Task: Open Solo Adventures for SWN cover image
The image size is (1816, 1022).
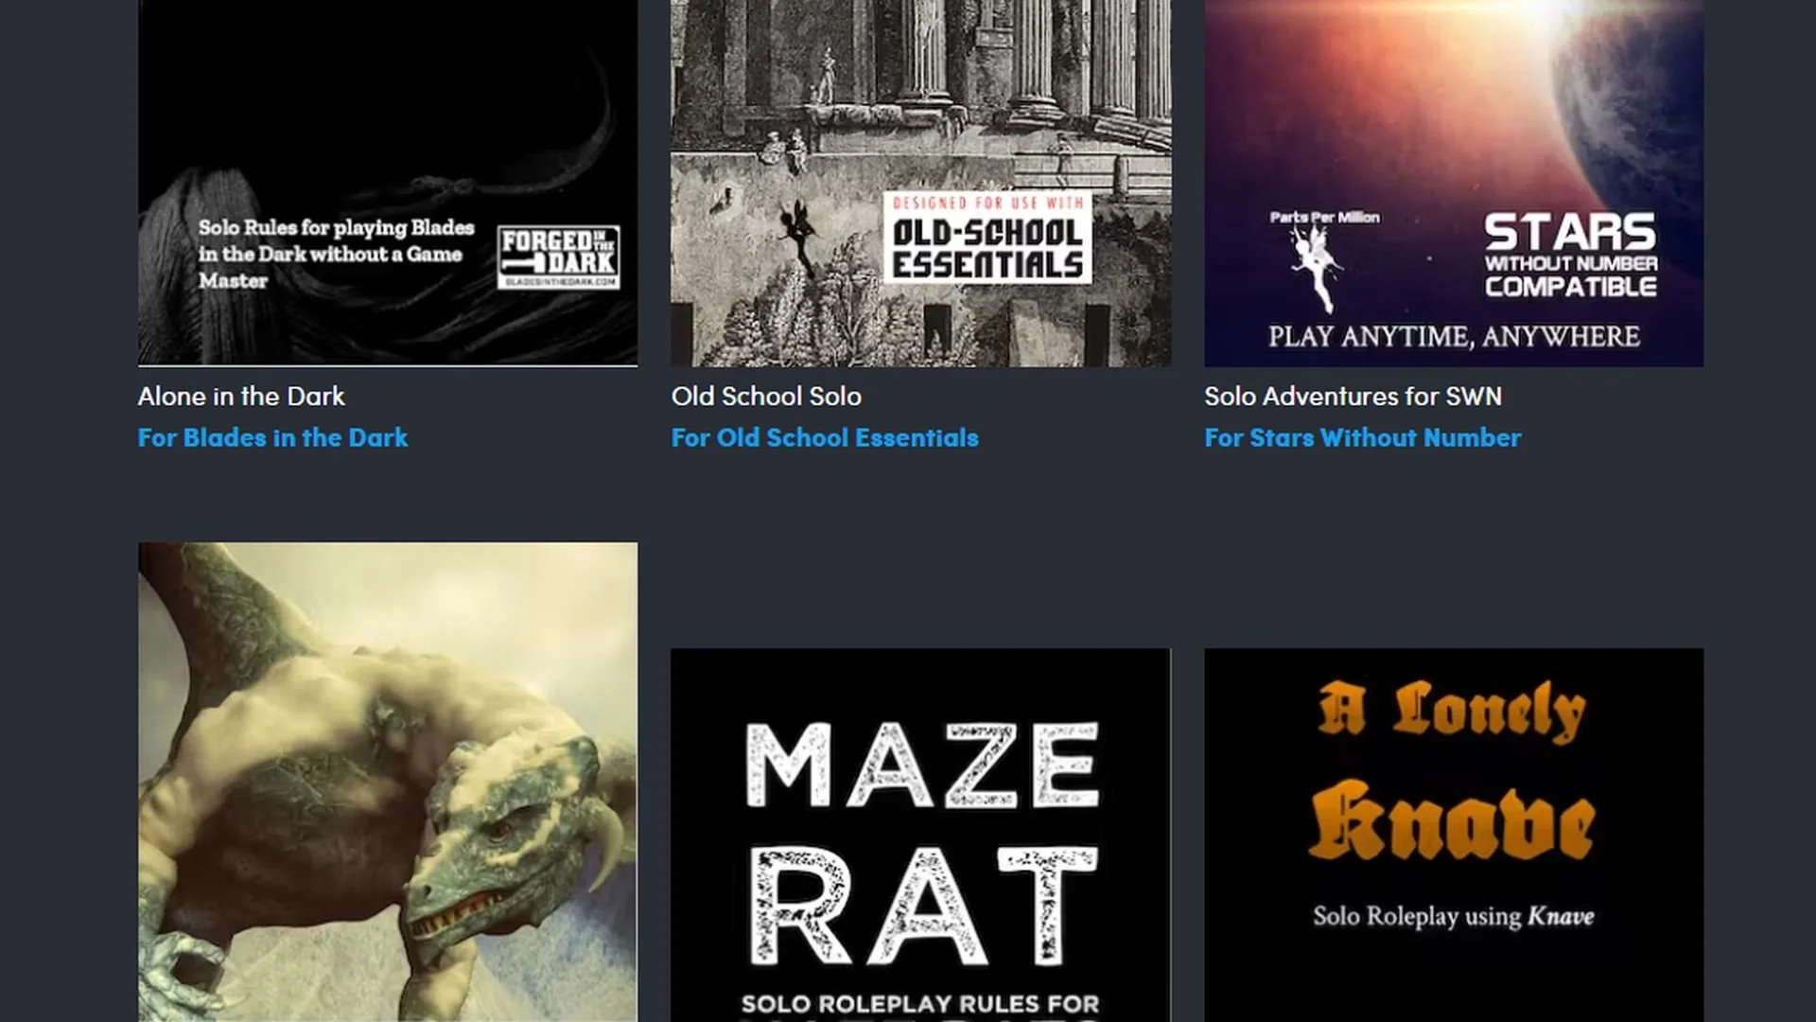Action: [1454, 114]
